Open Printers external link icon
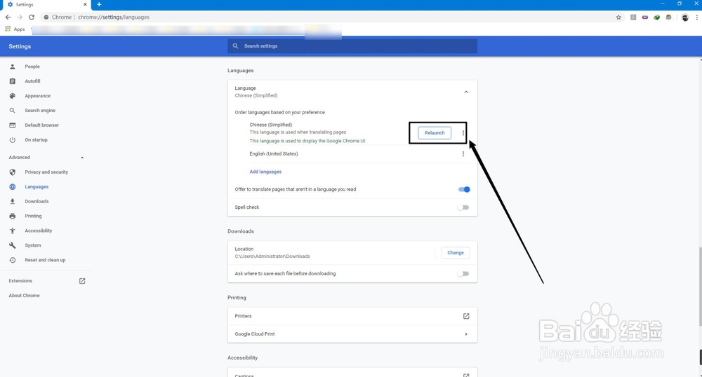 [x=466, y=316]
